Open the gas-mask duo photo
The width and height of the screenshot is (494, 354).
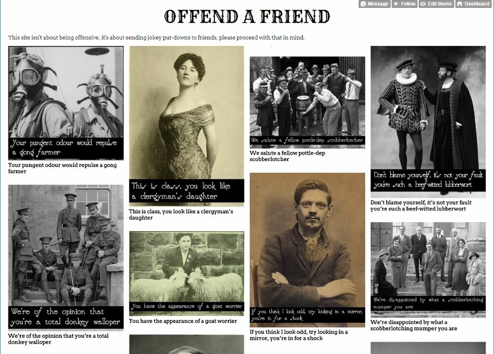click(x=64, y=99)
